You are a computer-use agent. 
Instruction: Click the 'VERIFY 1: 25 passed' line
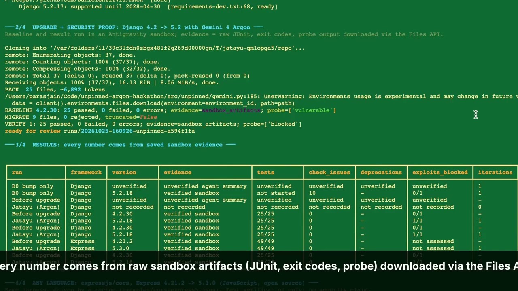[153, 124]
